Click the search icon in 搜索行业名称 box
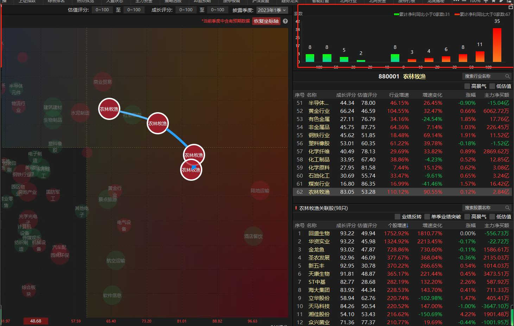Viewport: 514px width, 326px height. 507,76
